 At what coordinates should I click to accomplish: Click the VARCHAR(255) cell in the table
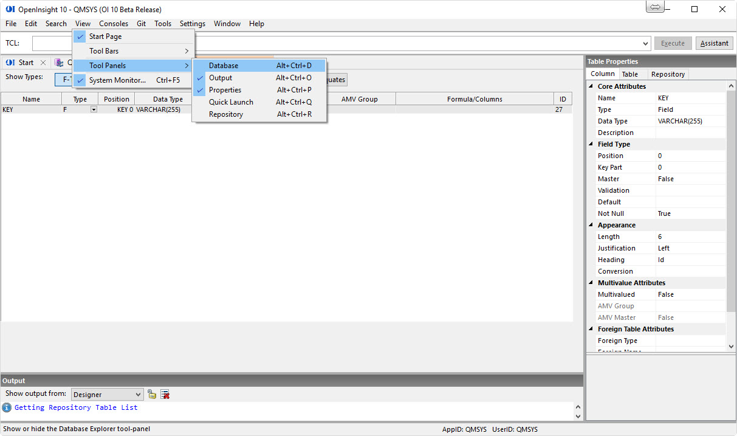tap(163, 109)
